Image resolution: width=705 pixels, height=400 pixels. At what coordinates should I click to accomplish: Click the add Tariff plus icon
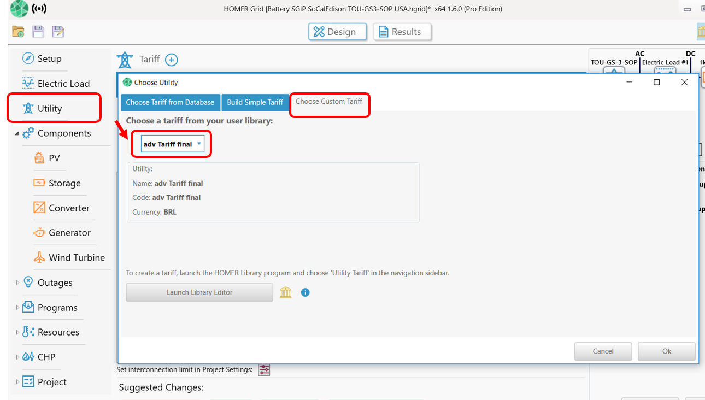coord(172,60)
